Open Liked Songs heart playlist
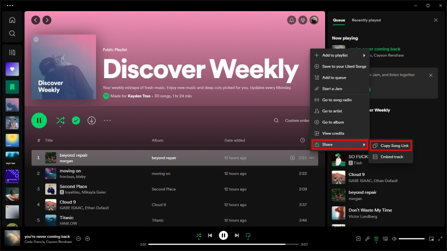The height and width of the screenshot is (251, 447). [12, 69]
